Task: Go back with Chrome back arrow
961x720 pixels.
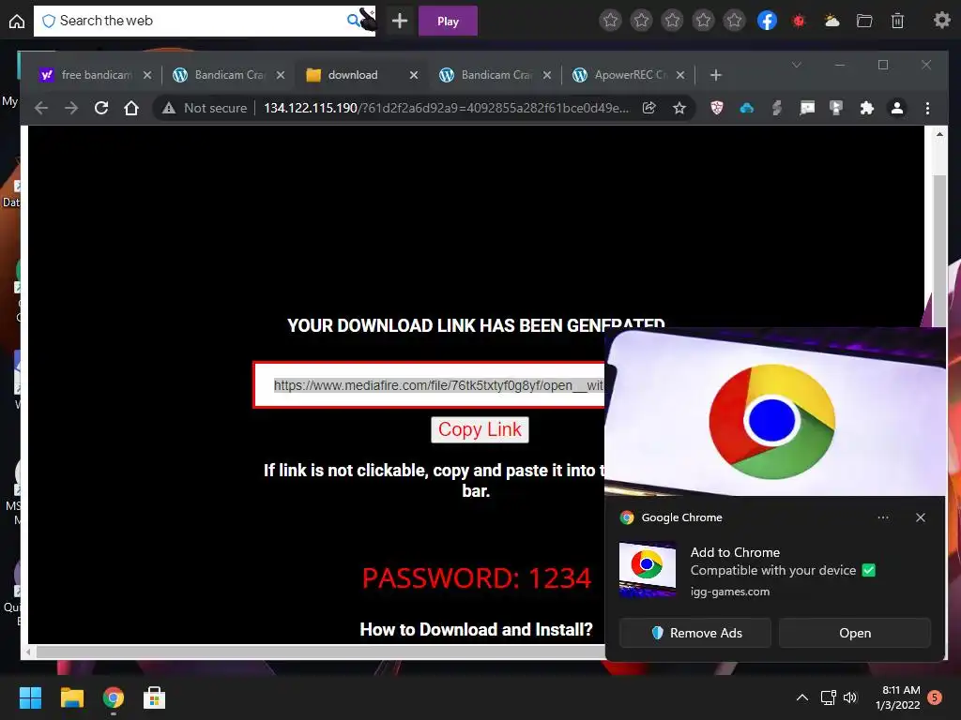Action: 41,109
